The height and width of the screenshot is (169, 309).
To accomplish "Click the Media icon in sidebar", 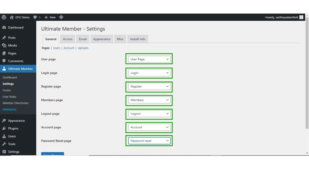I will [x=4, y=45].
